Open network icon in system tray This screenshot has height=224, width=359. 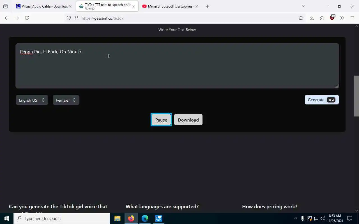(316, 218)
